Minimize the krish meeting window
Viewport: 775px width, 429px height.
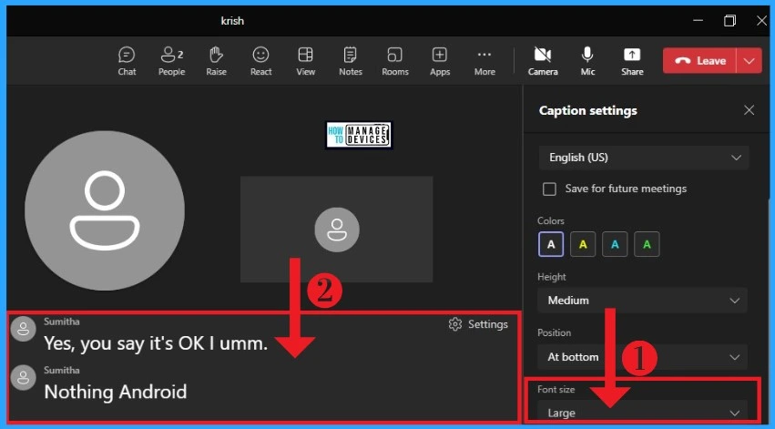pos(698,21)
